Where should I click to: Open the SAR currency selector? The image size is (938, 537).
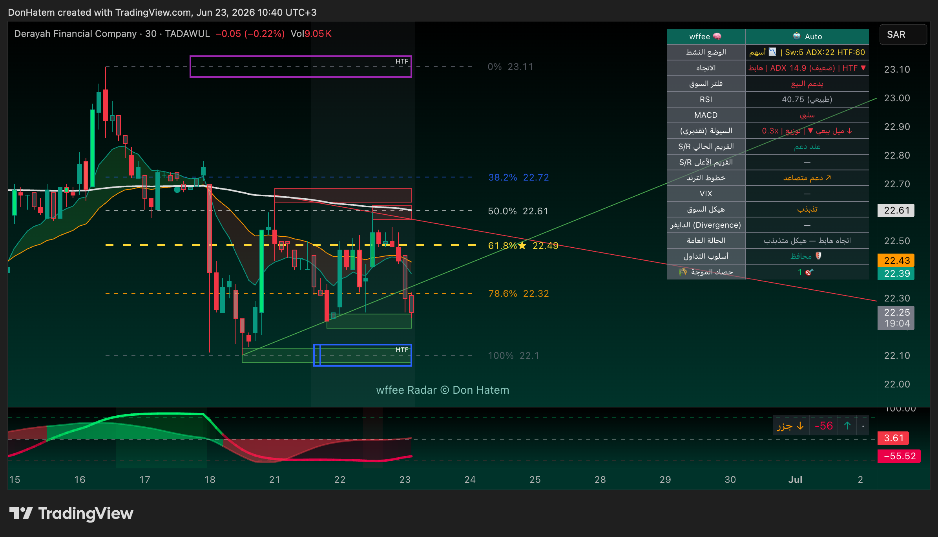(903, 35)
